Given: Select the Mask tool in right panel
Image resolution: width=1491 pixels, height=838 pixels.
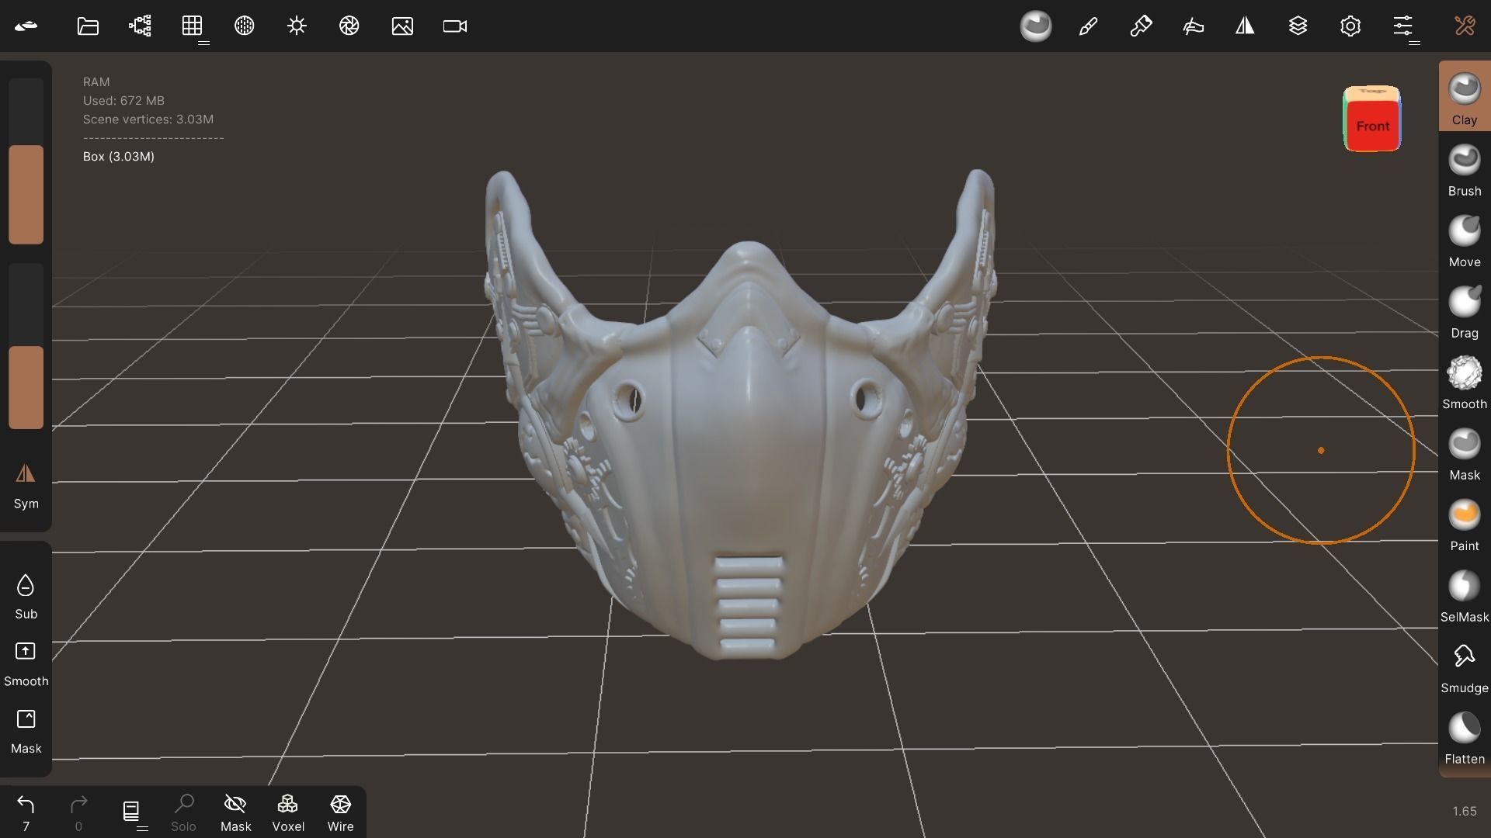Looking at the screenshot, I should click(1465, 454).
